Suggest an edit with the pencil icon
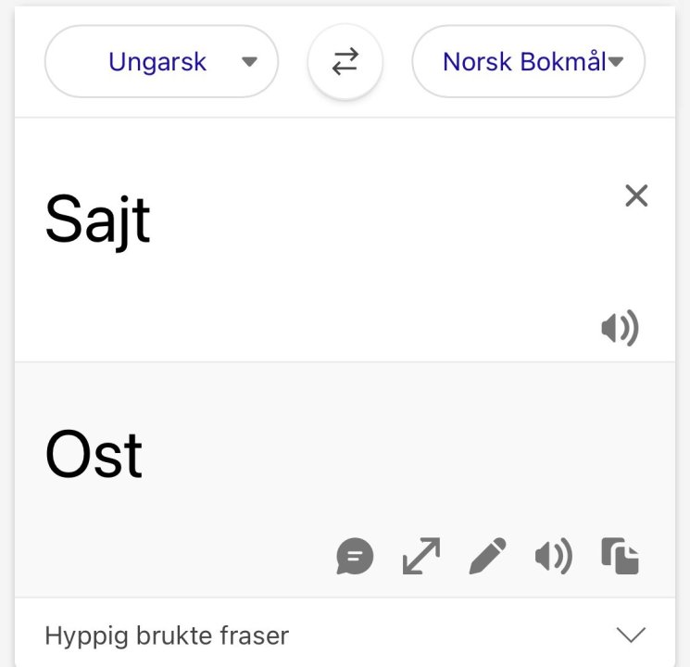 coord(488,557)
